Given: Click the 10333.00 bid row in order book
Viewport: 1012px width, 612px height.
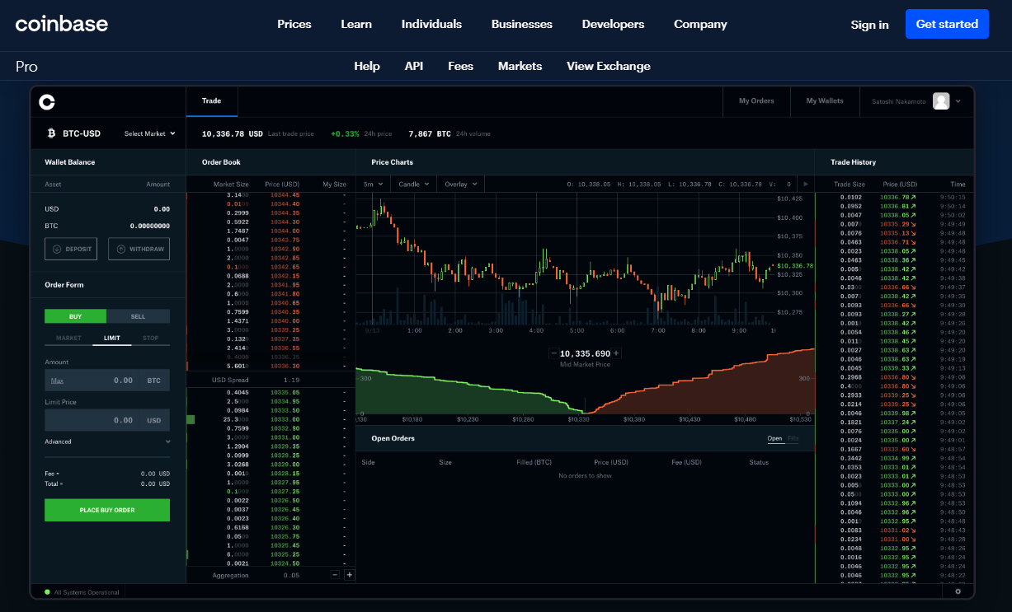Looking at the screenshot, I should 271,419.
